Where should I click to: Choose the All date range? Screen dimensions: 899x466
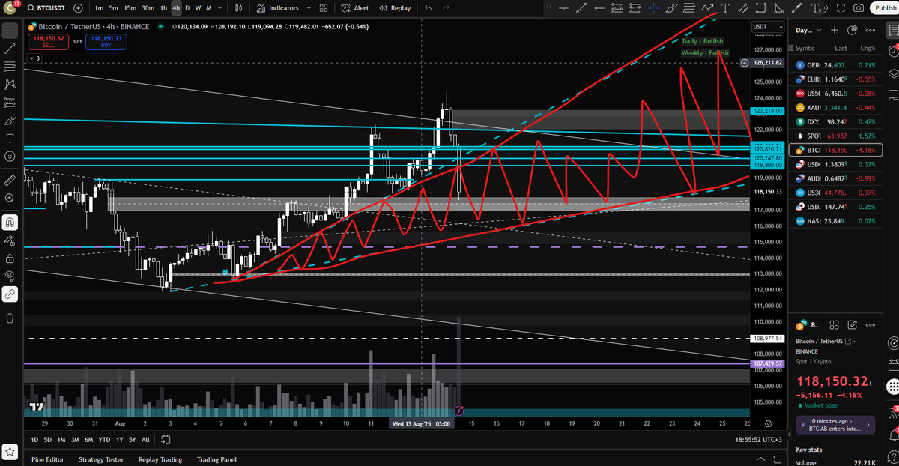145,439
